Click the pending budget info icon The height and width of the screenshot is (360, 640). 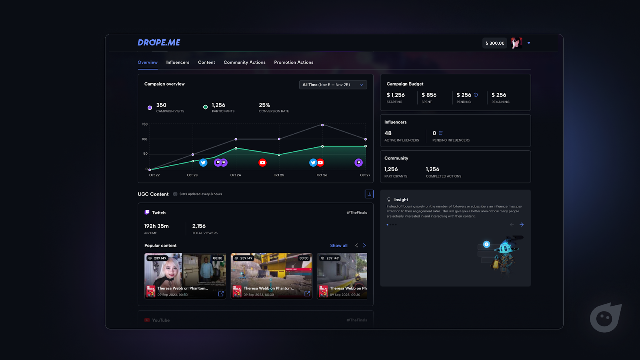tap(476, 95)
